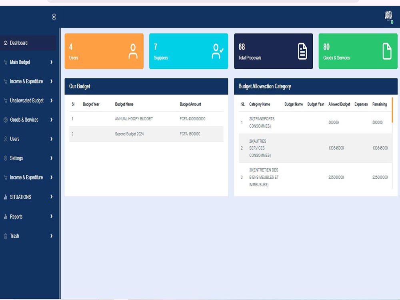Click the FCFA 4000000000 amount
400x300 pixels.
(193, 119)
